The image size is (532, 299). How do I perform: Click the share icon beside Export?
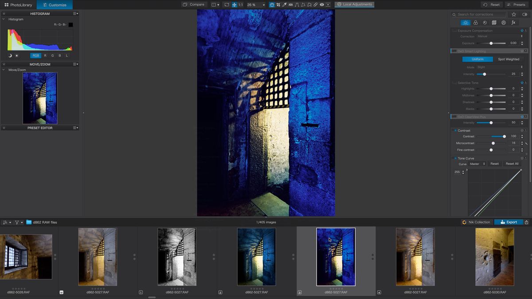click(x=526, y=222)
